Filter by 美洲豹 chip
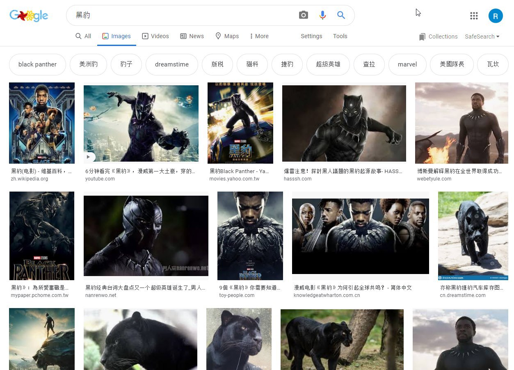514x370 pixels. (x=88, y=64)
